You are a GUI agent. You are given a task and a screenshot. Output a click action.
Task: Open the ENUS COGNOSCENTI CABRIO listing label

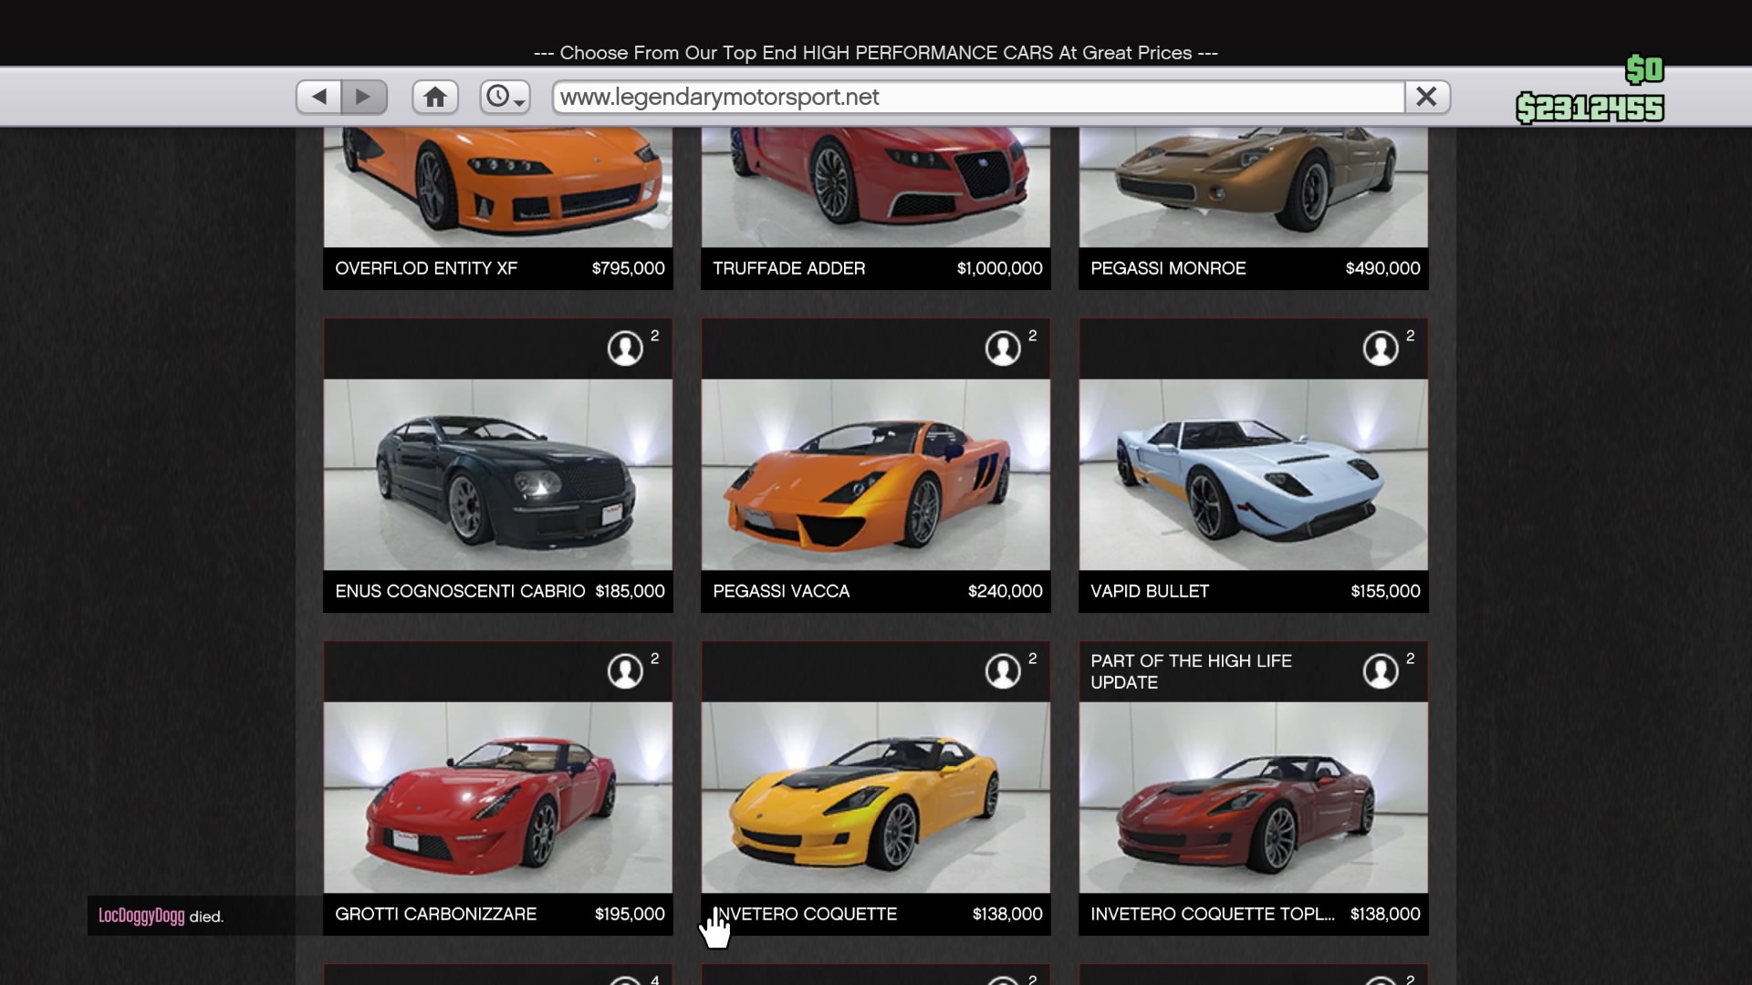click(460, 591)
